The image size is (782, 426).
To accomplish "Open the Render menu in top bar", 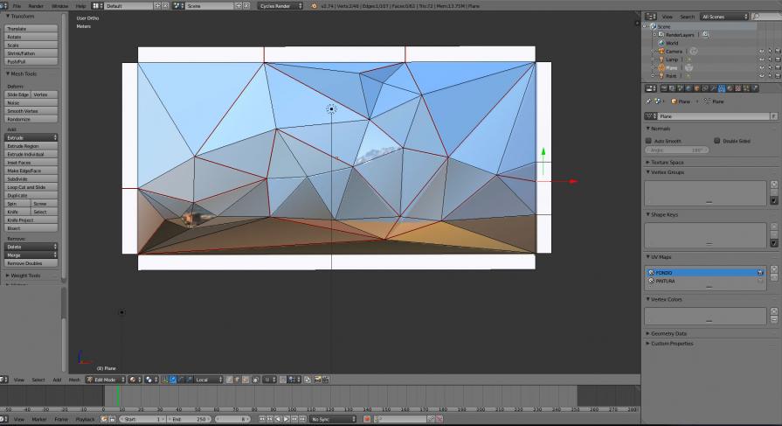I will (x=38, y=6).
